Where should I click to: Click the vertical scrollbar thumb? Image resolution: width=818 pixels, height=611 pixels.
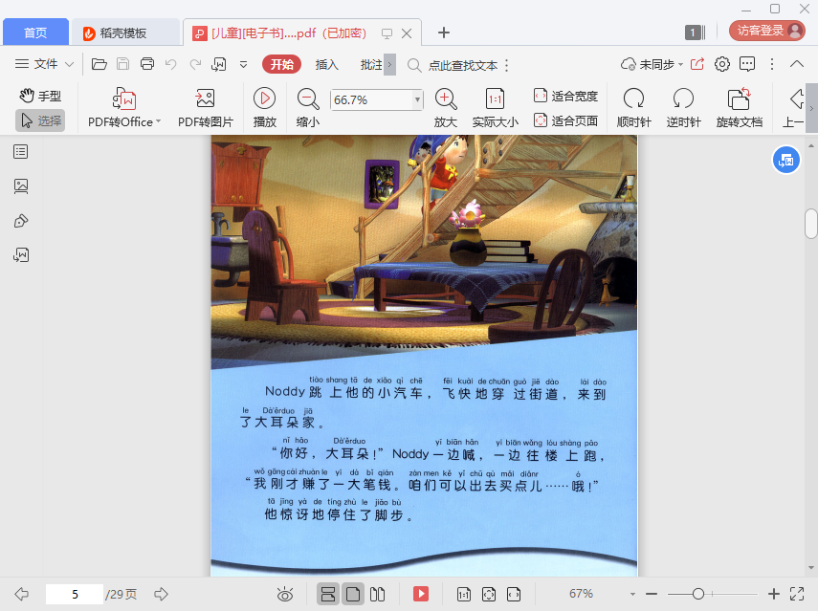coord(810,223)
